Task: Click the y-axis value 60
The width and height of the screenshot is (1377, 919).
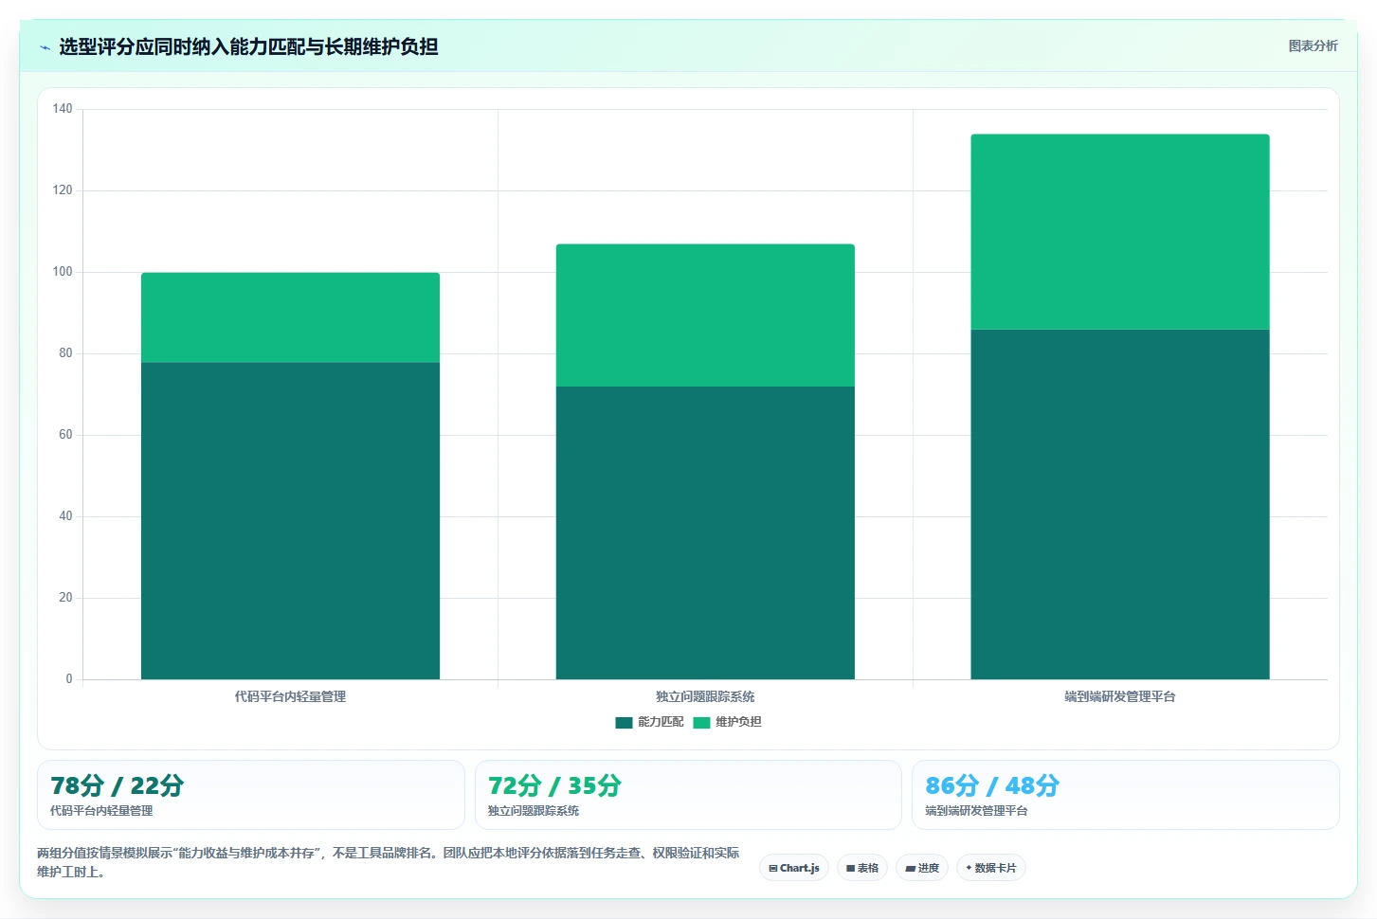Action: click(x=65, y=435)
